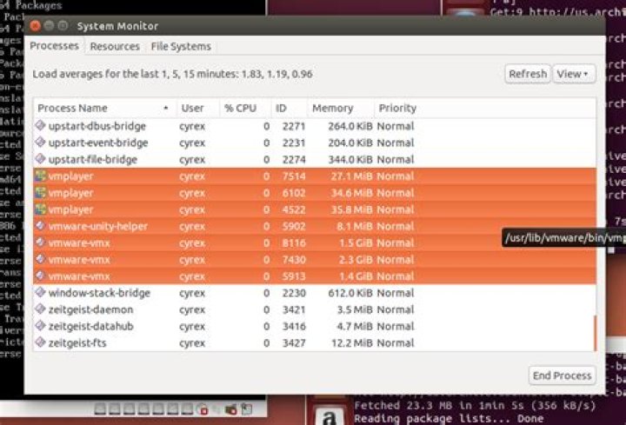
Task: Click the load averages text line
Action: click(x=172, y=74)
